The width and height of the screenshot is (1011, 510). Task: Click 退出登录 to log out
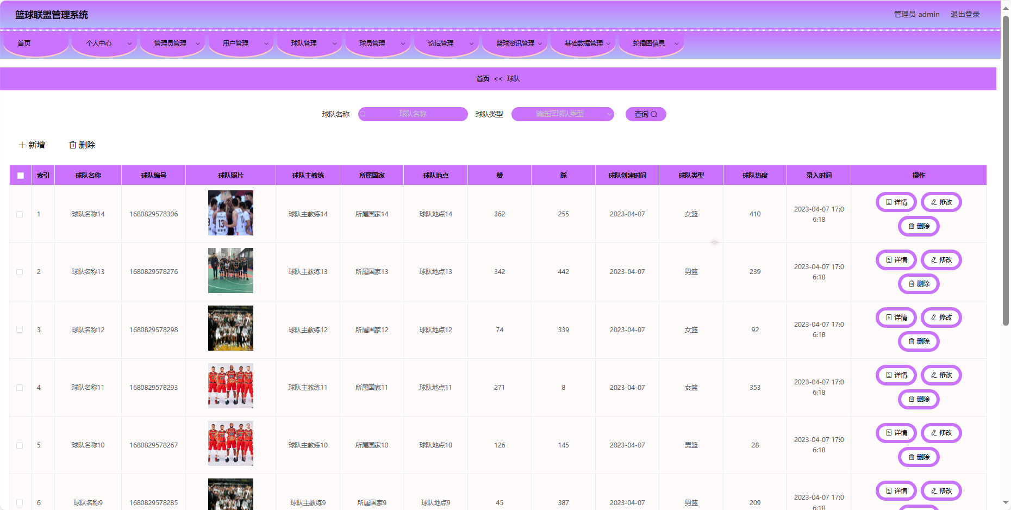point(965,15)
